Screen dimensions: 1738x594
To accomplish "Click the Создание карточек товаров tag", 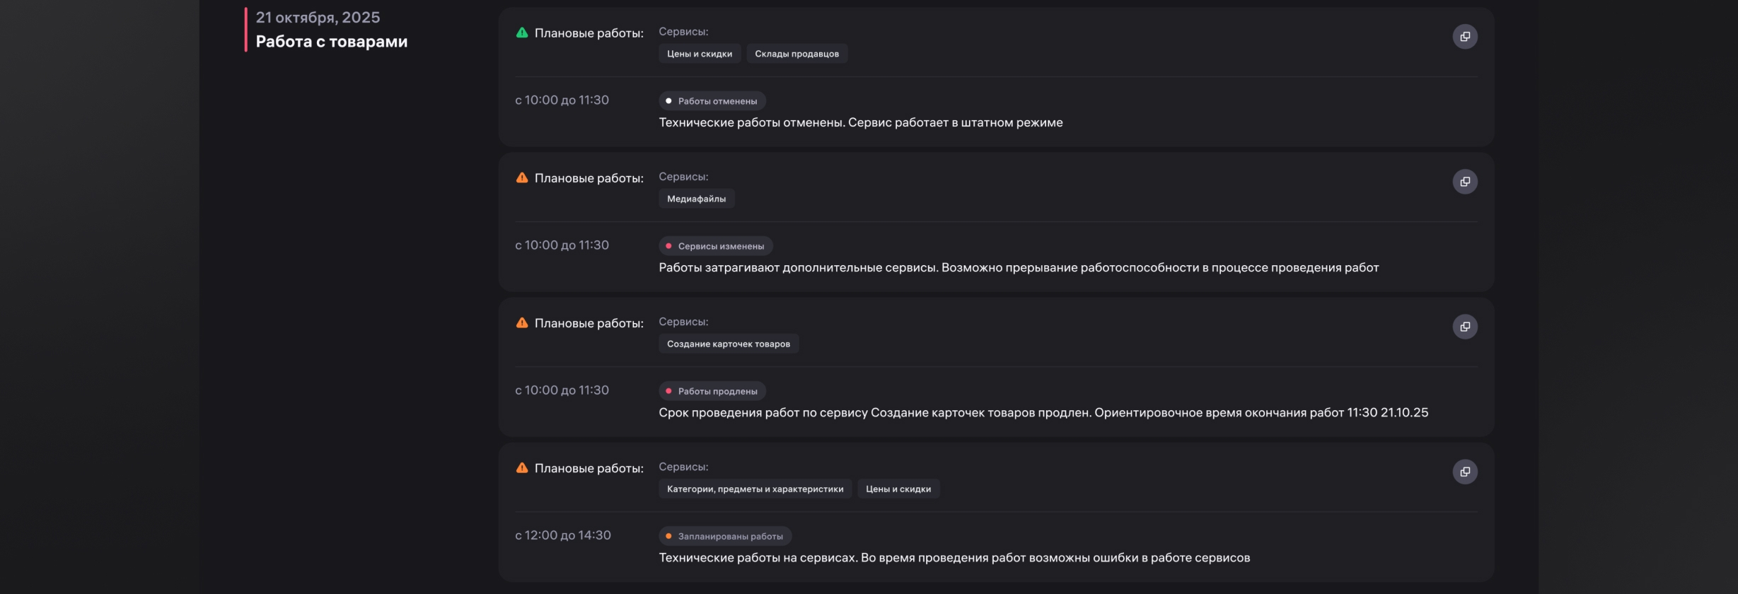I will [728, 344].
